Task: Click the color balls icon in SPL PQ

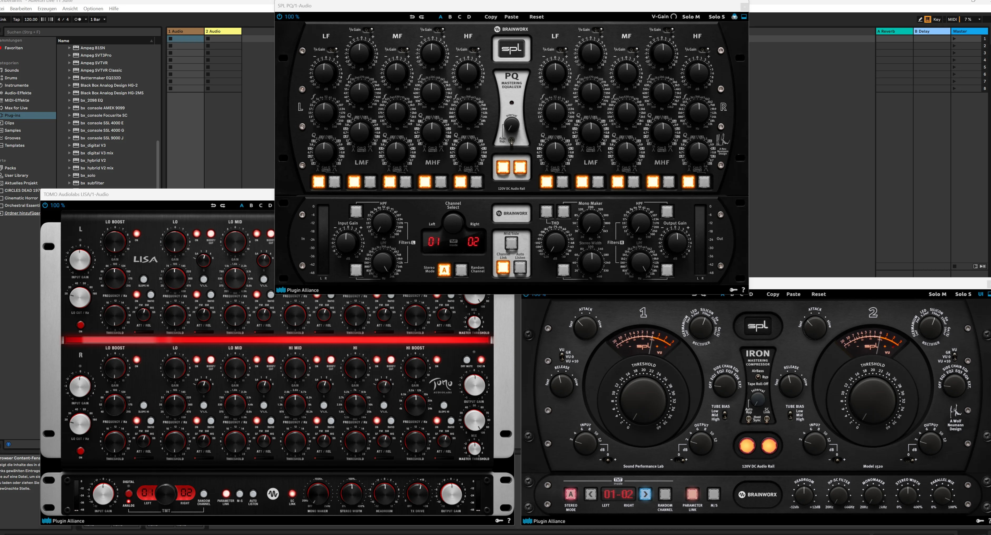Action: [734, 17]
